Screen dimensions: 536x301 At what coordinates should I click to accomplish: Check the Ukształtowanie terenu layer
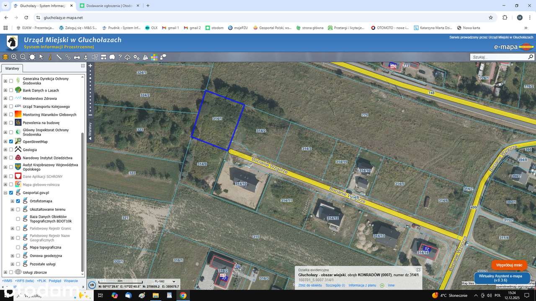pyautogui.click(x=18, y=209)
